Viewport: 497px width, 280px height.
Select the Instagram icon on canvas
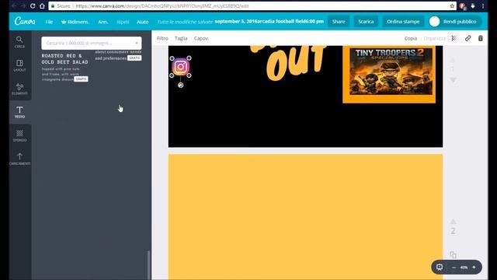181,67
